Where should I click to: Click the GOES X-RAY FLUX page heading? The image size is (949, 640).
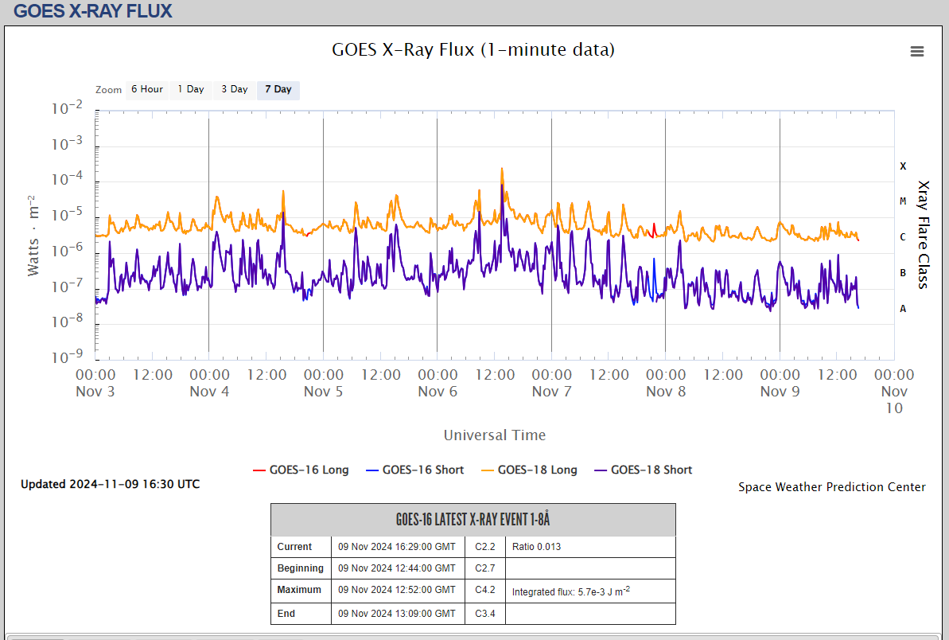coord(93,11)
